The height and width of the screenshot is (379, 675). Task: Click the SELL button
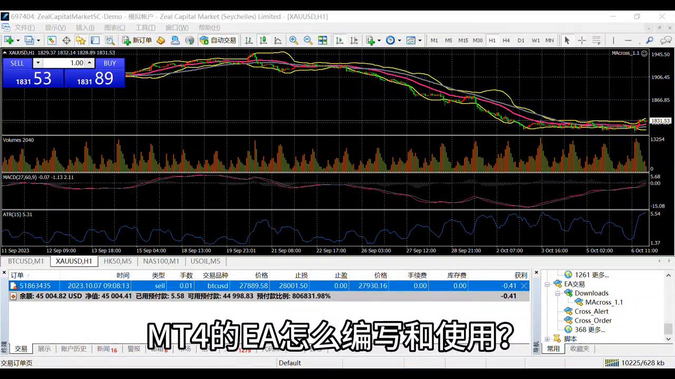tap(17, 63)
